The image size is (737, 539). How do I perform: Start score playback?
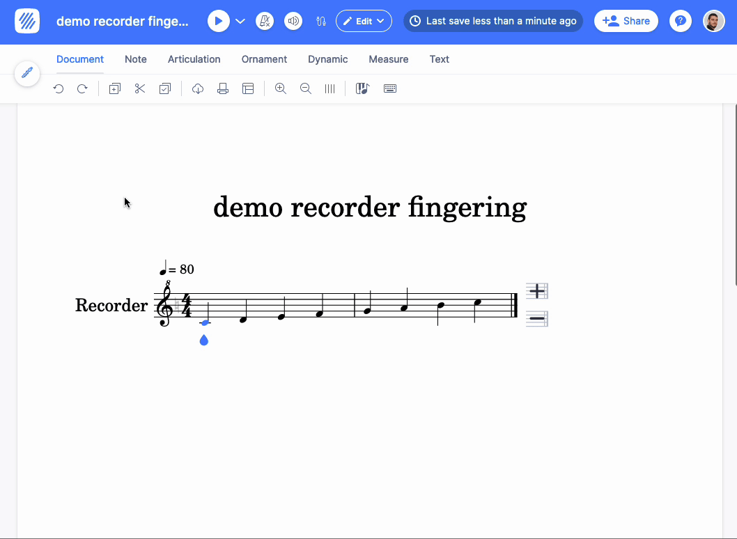point(218,21)
